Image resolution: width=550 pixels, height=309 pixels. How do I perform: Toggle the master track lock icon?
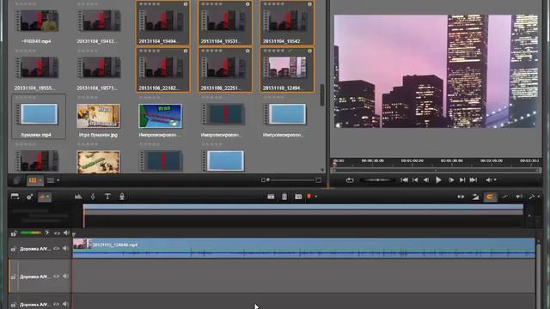pyautogui.click(x=14, y=233)
